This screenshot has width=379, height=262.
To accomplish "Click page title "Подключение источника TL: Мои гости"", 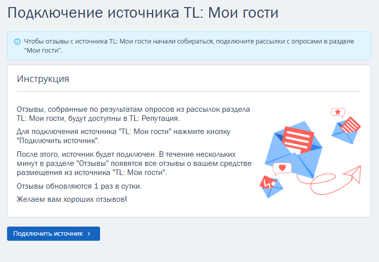I will [x=143, y=13].
